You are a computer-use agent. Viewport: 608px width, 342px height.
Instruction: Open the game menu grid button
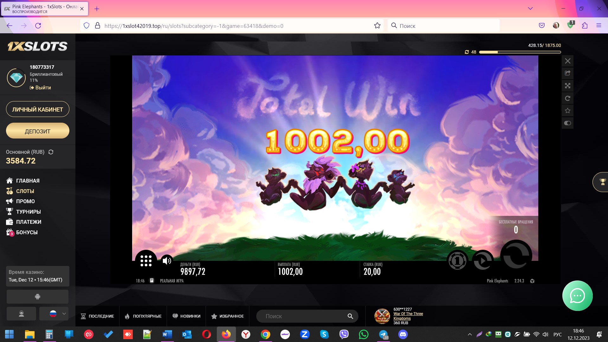[146, 261]
